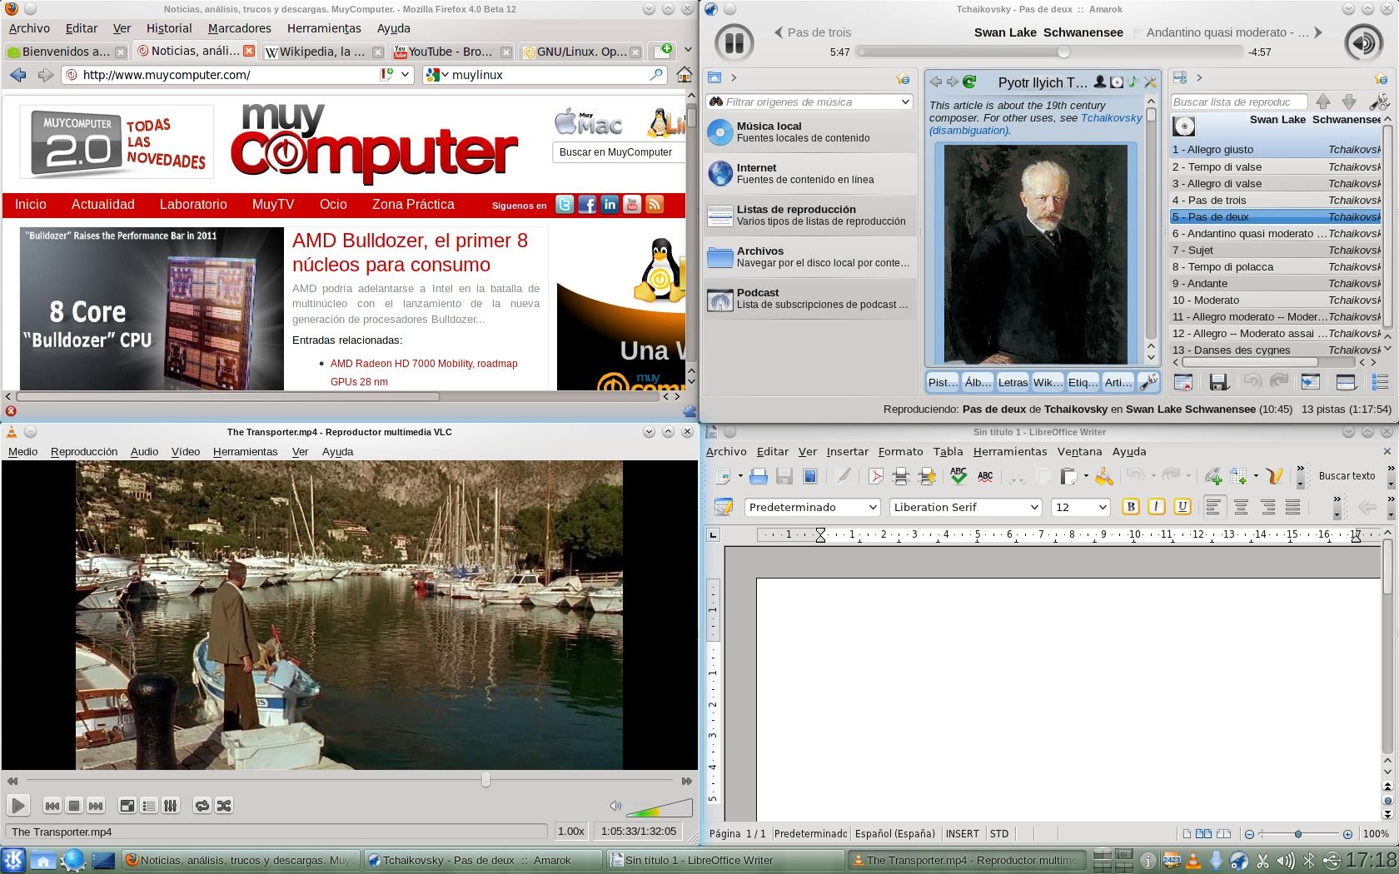The width and height of the screenshot is (1399, 874).
Task: Click the VLC video seek slider handle
Action: click(485, 780)
